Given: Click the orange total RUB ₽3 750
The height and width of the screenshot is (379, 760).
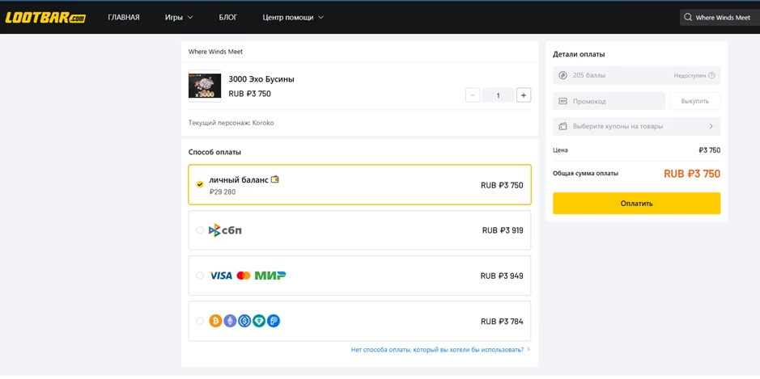Looking at the screenshot, I should tap(692, 174).
